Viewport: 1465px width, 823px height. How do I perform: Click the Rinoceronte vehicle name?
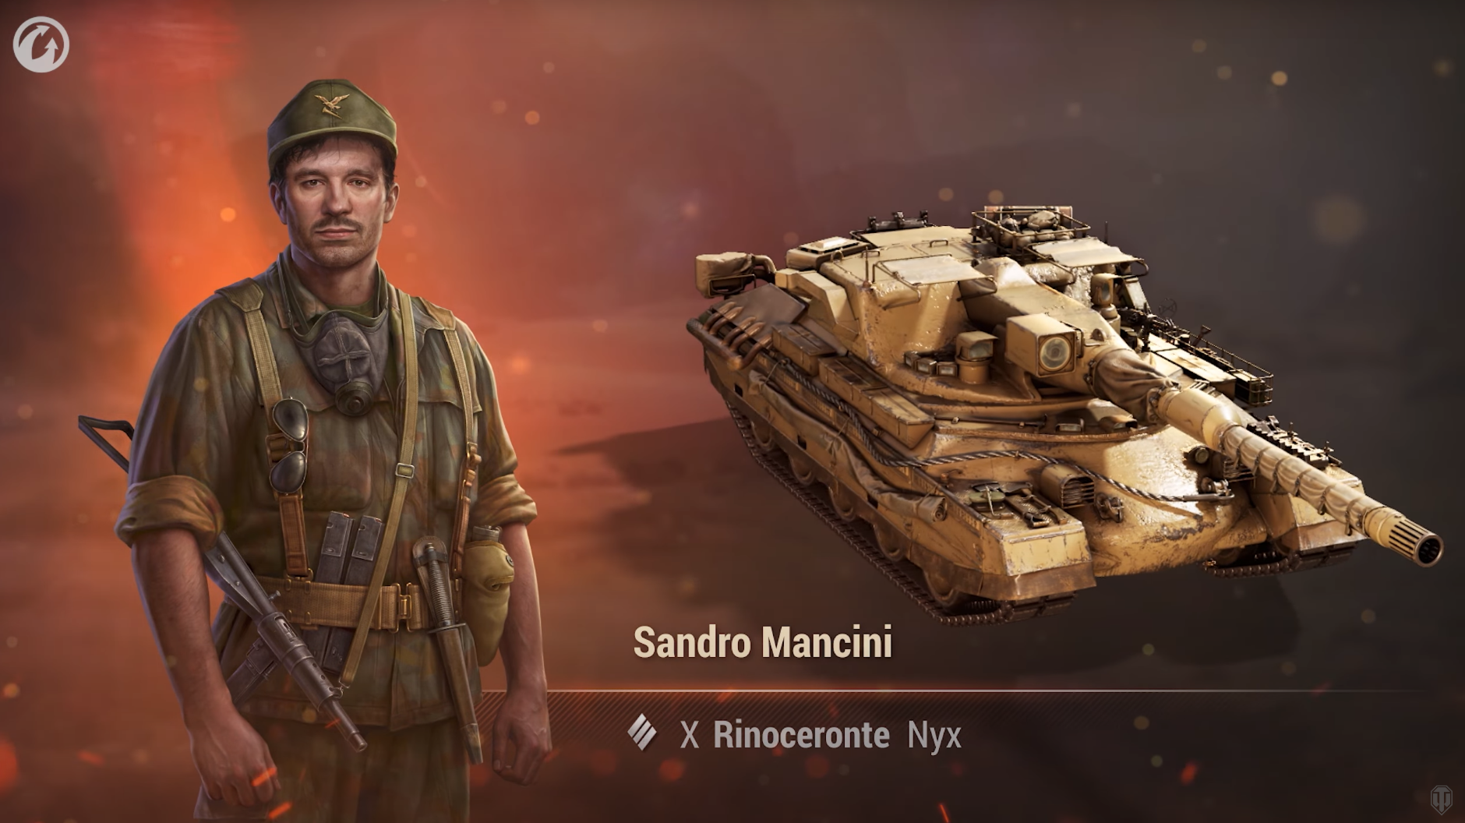click(x=801, y=735)
